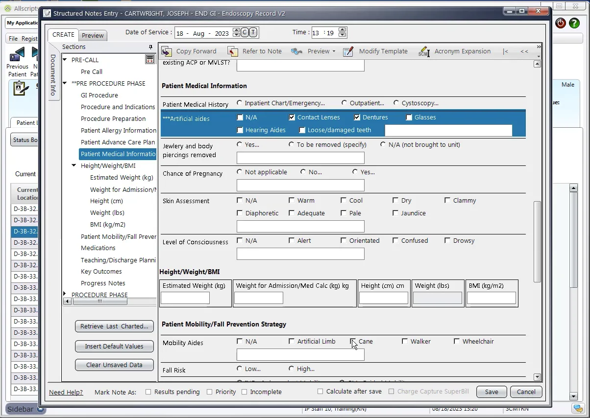
Task: Click the calendar icon beside PRE-CALL
Action: 150,60
